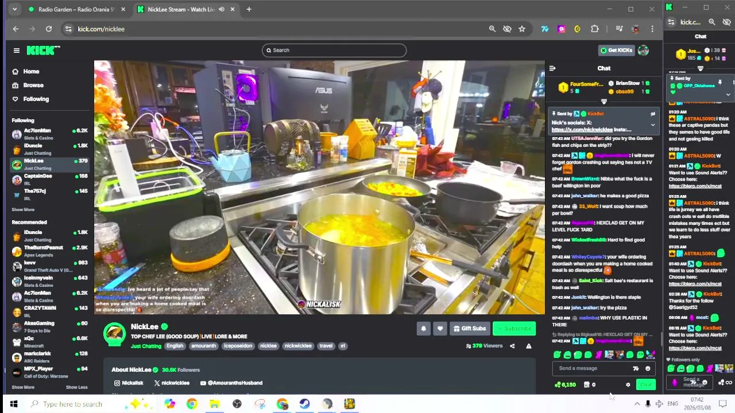Screen dimensions: 735x413
Task: Expand the pinned KickBot message chevron
Action: (x=652, y=124)
